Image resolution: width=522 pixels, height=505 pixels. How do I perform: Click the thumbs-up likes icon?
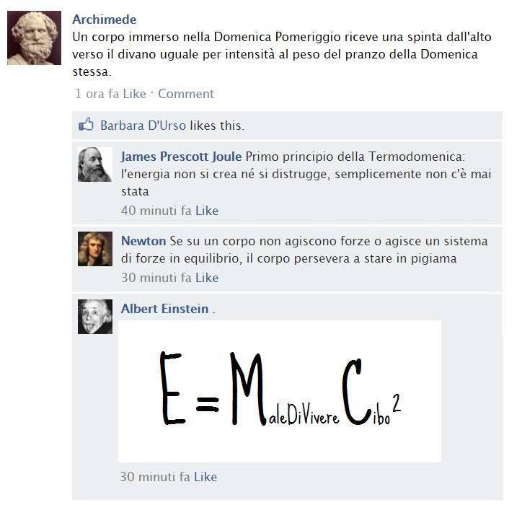(x=86, y=125)
